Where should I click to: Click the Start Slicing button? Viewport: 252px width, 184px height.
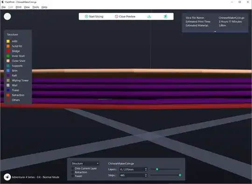[94, 16]
